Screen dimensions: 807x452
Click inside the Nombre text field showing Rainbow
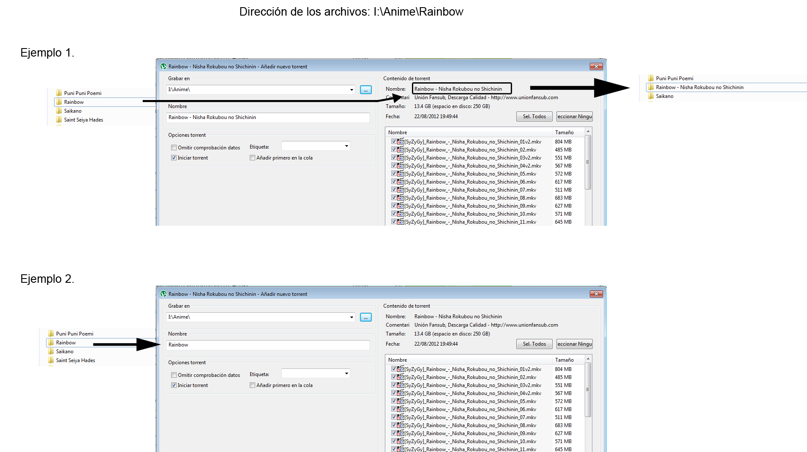point(268,345)
